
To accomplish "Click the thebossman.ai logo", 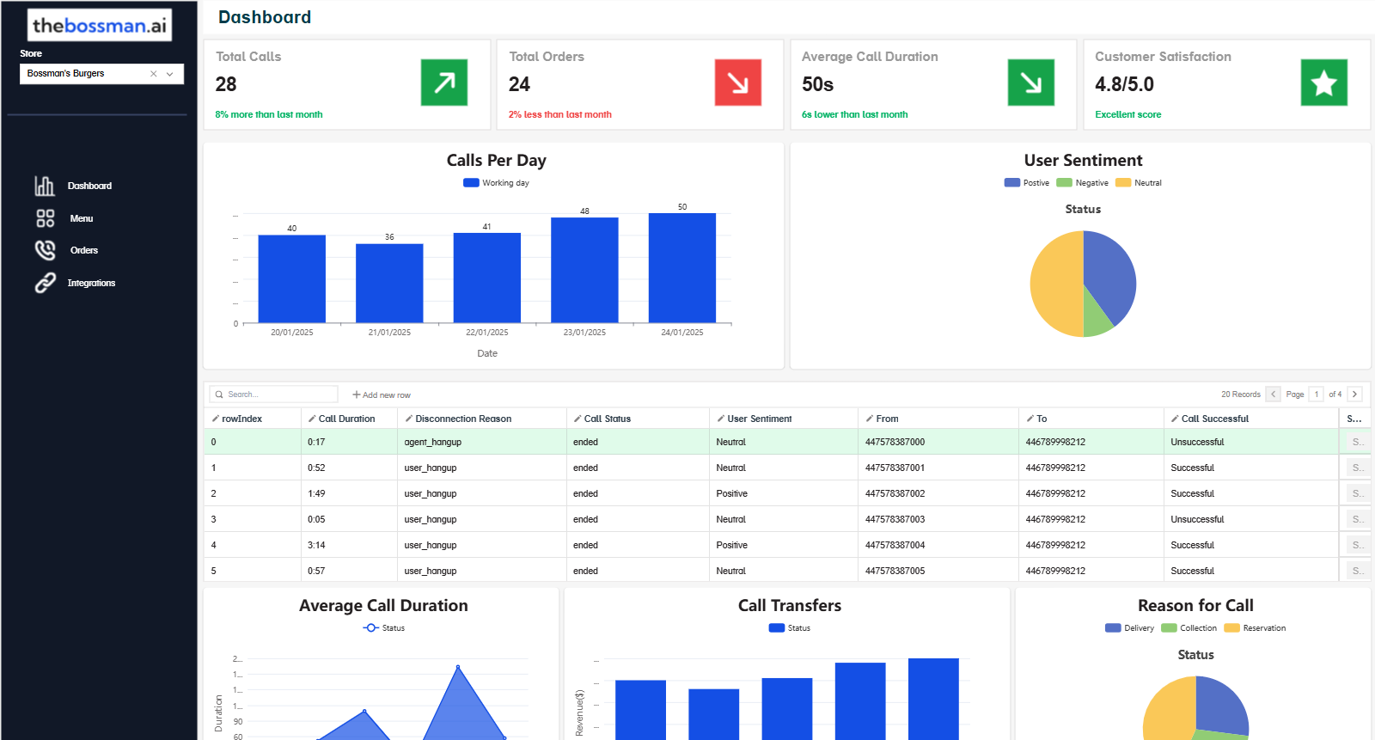I will click(x=100, y=26).
